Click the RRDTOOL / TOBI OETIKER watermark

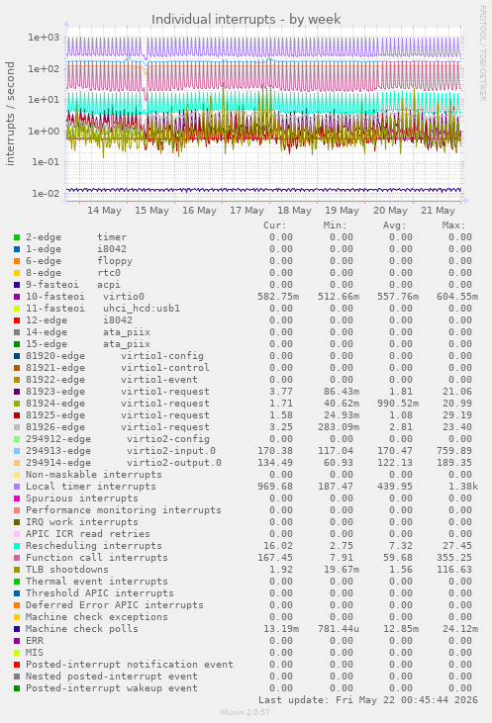click(482, 53)
